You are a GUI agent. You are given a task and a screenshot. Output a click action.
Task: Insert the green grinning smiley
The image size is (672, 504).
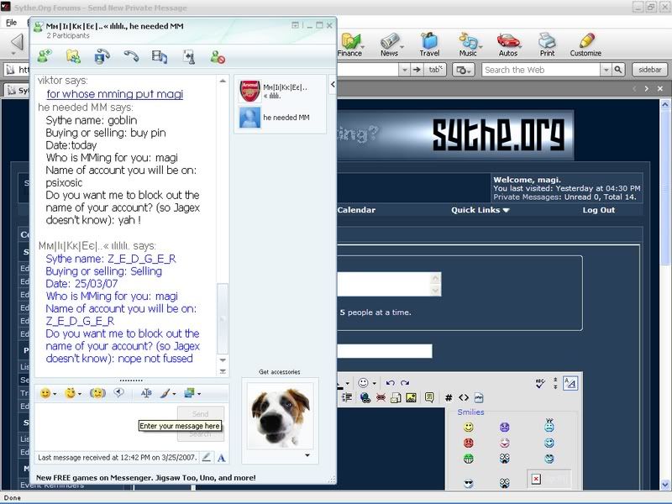(x=469, y=459)
